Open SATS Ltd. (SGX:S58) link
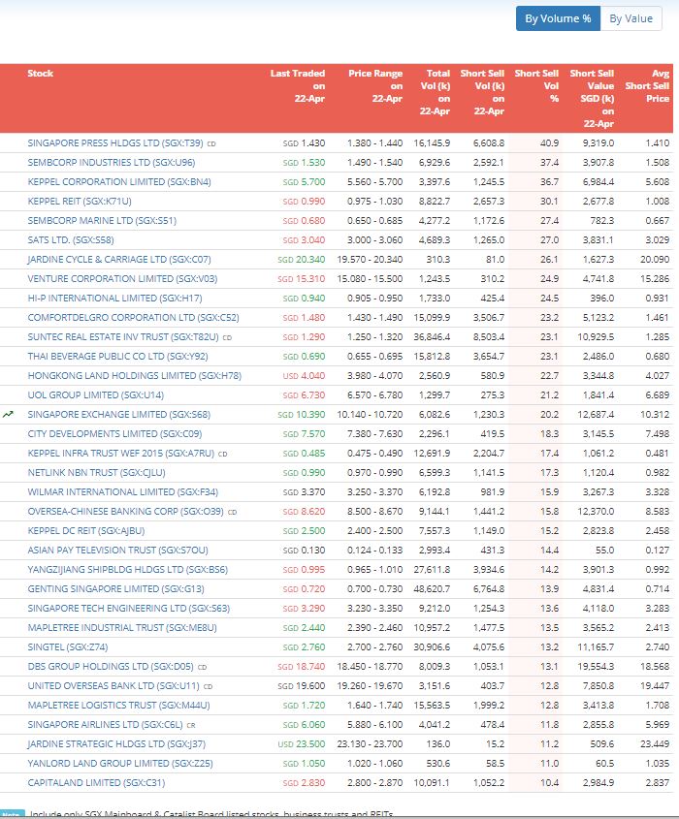Viewport: 679px width, 819px height. [71, 239]
